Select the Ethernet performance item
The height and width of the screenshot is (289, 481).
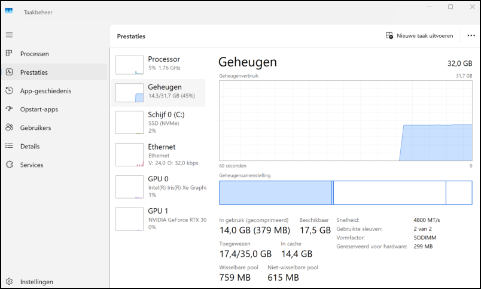coord(159,154)
